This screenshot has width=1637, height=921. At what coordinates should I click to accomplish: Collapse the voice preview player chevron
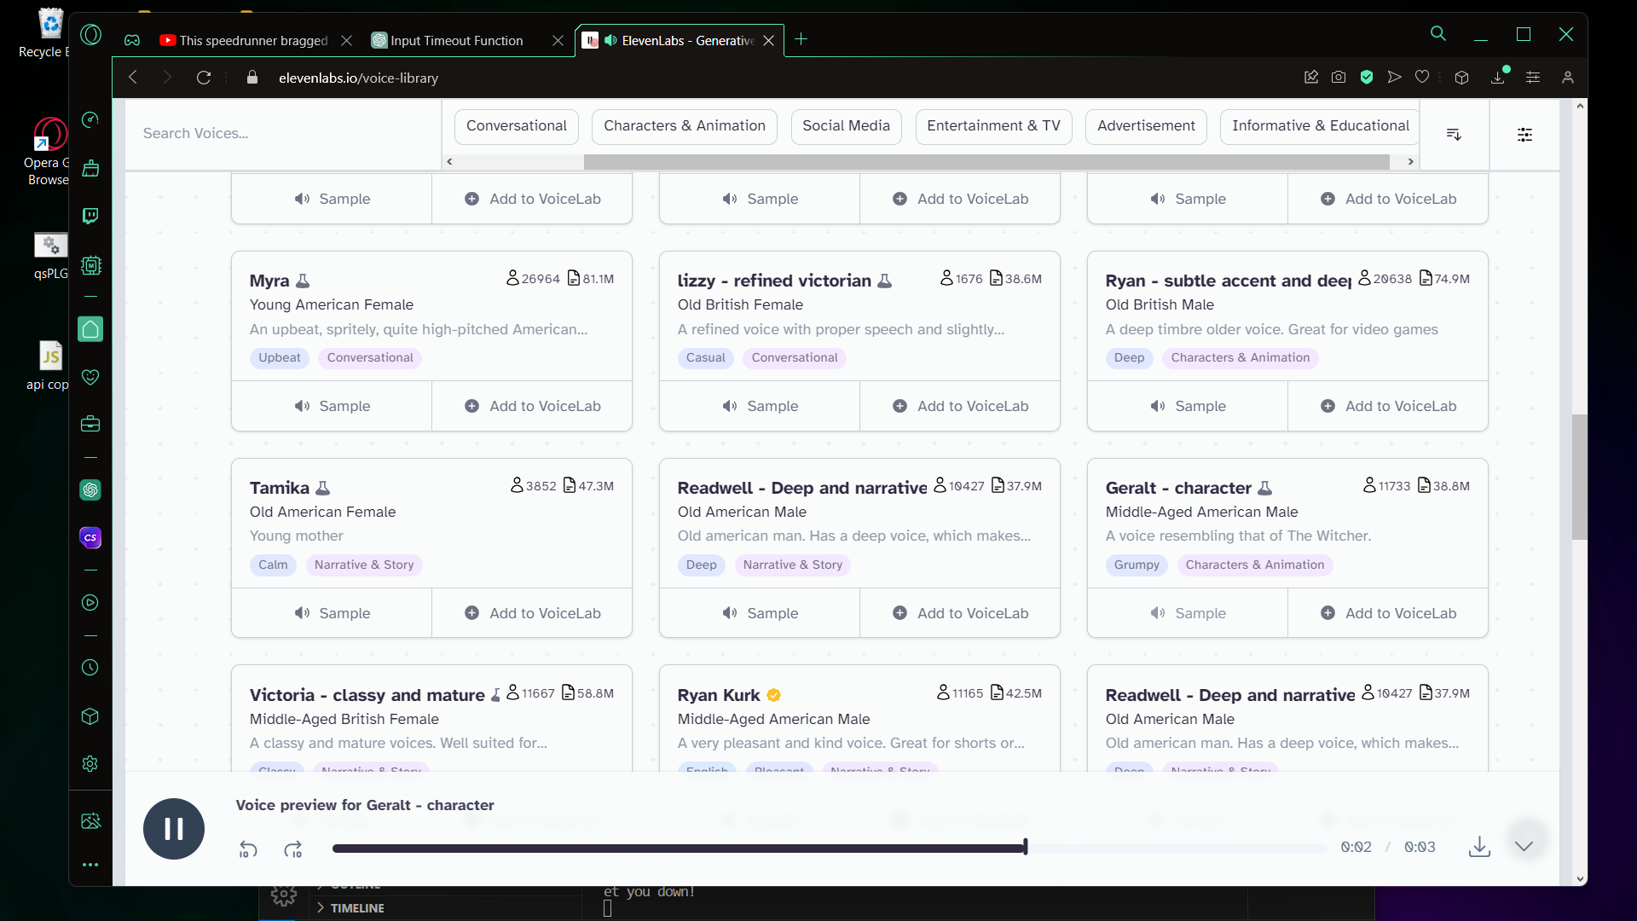click(1524, 846)
